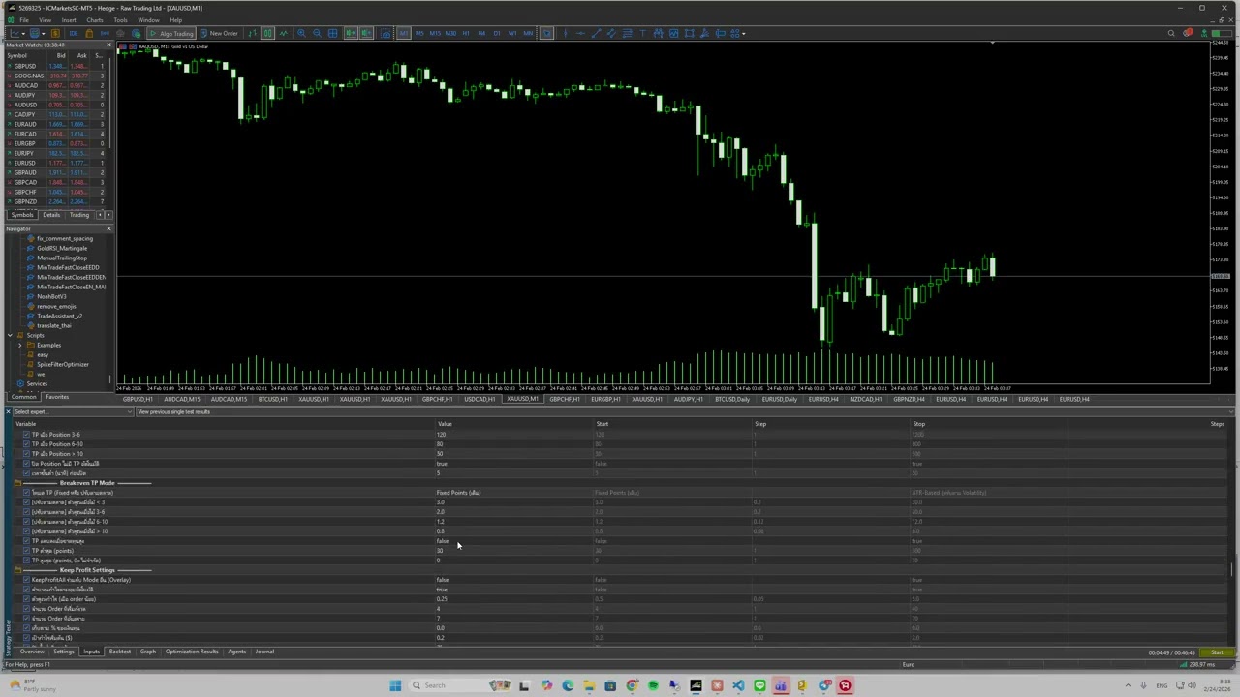1240x697 pixels.
Task: Select Services item in Navigator
Action: click(x=37, y=383)
